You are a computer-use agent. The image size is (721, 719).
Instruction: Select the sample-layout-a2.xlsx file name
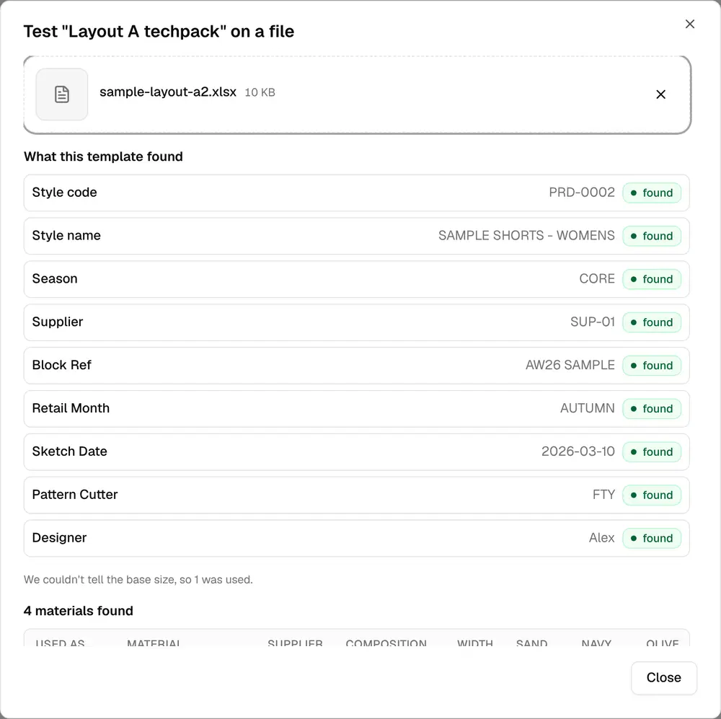(168, 92)
